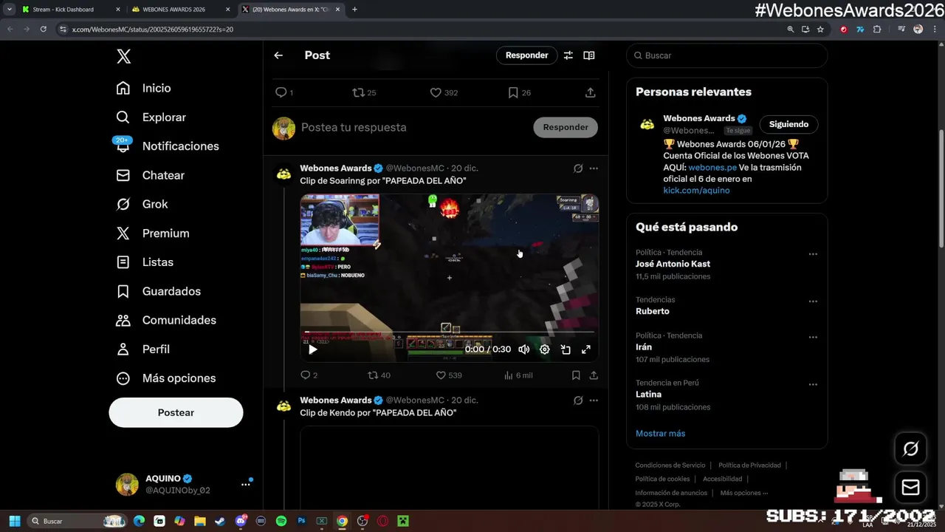Open options for Irán trend
Image resolution: width=945 pixels, height=532 pixels.
(813, 337)
